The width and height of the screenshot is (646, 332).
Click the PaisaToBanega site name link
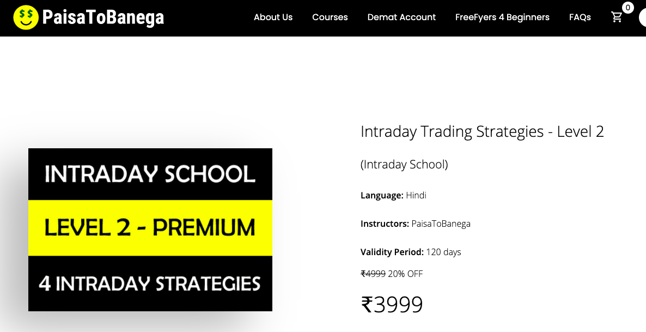[102, 17]
